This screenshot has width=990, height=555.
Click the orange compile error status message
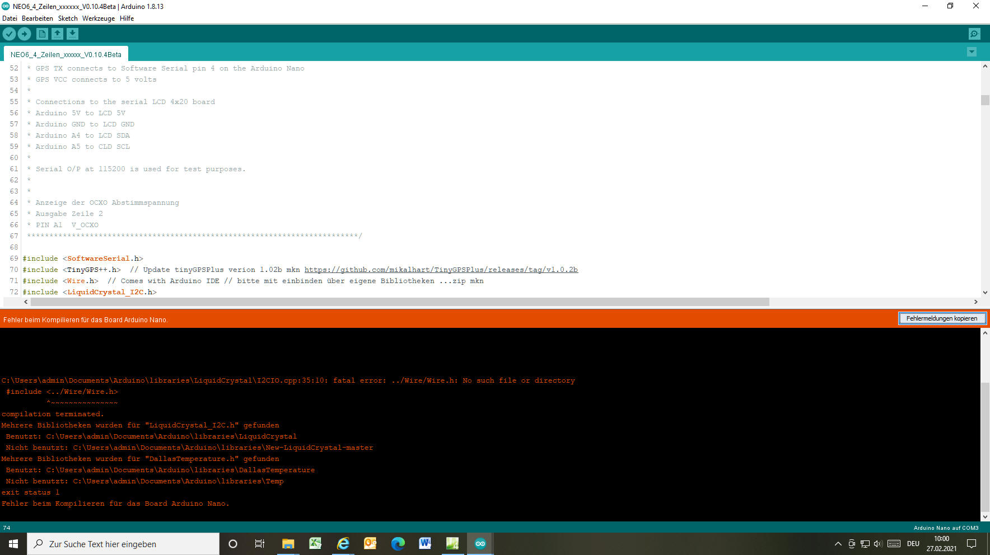85,320
